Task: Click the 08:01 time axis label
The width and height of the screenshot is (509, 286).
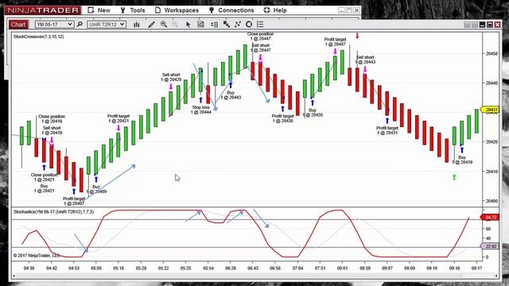Action: [x=342, y=269]
